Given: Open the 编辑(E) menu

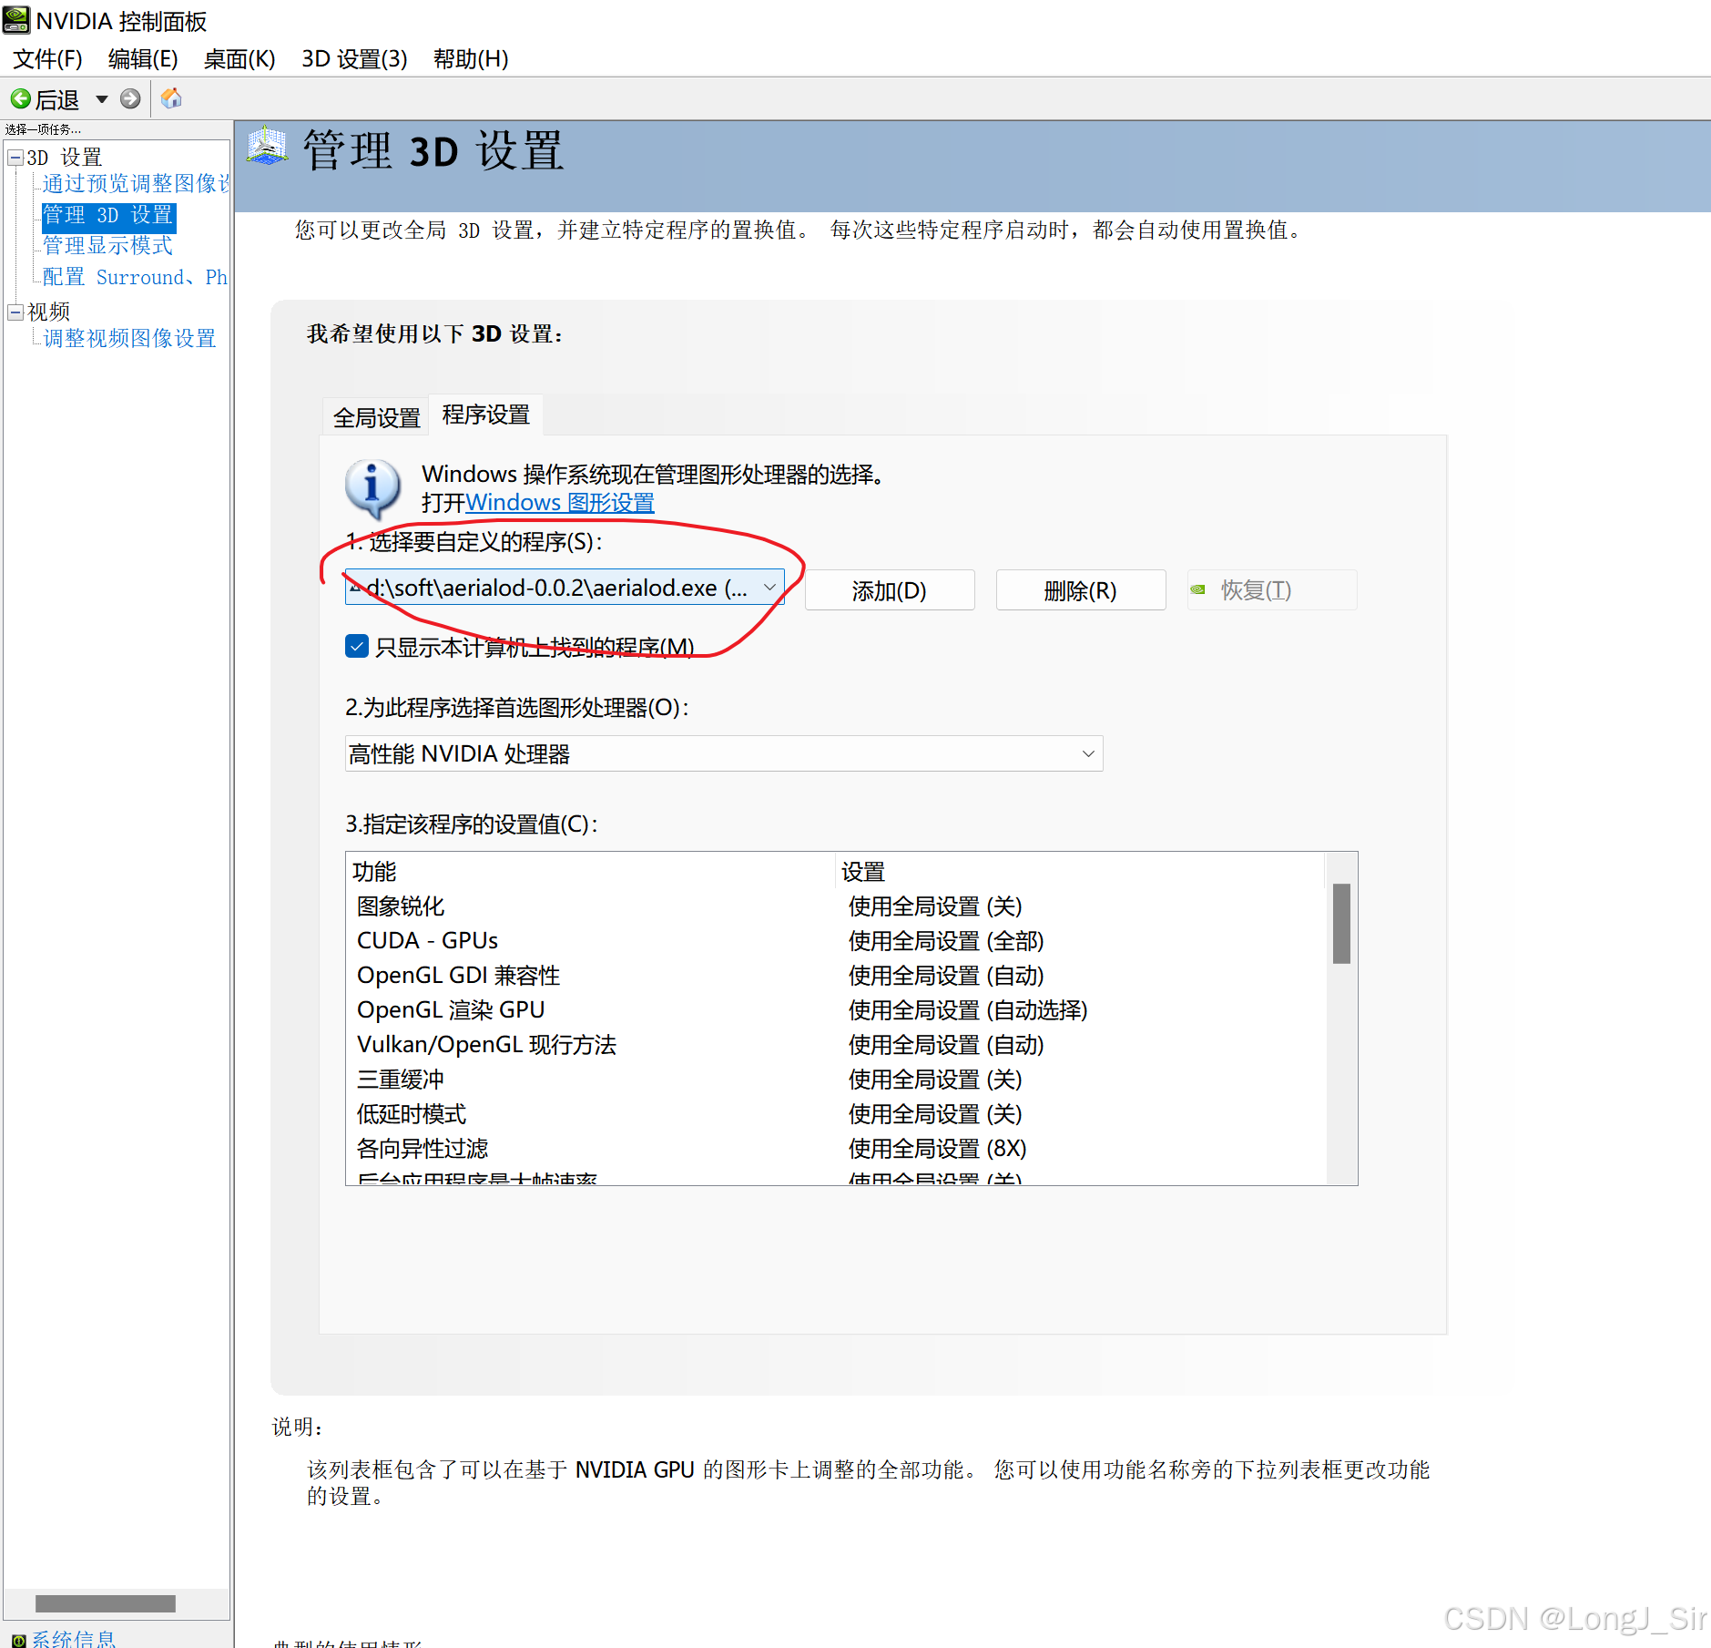Looking at the screenshot, I should (x=143, y=59).
